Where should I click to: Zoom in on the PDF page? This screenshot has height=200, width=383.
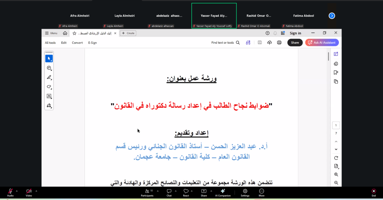(x=336, y=175)
